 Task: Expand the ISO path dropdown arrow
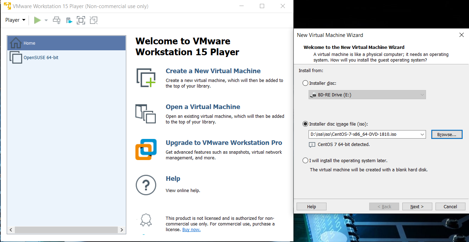422,134
